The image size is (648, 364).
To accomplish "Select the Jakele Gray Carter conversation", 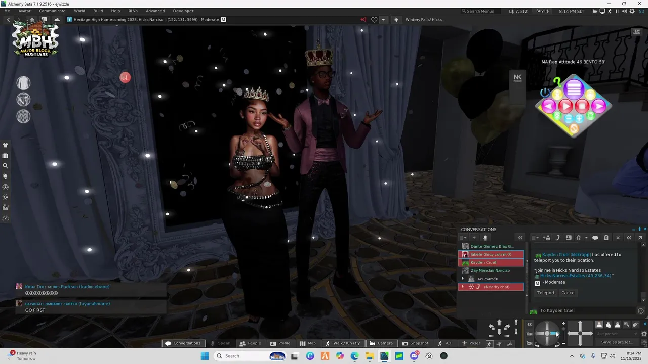I will [491, 254].
